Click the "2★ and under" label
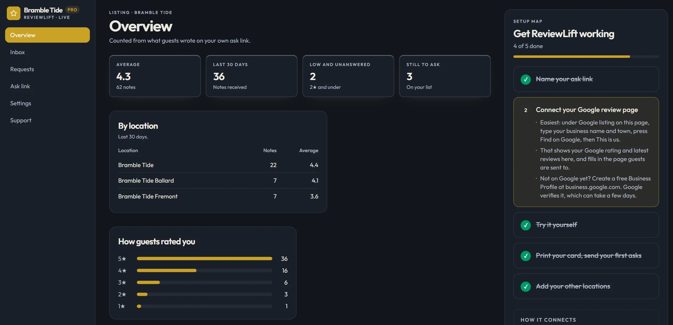 point(325,87)
